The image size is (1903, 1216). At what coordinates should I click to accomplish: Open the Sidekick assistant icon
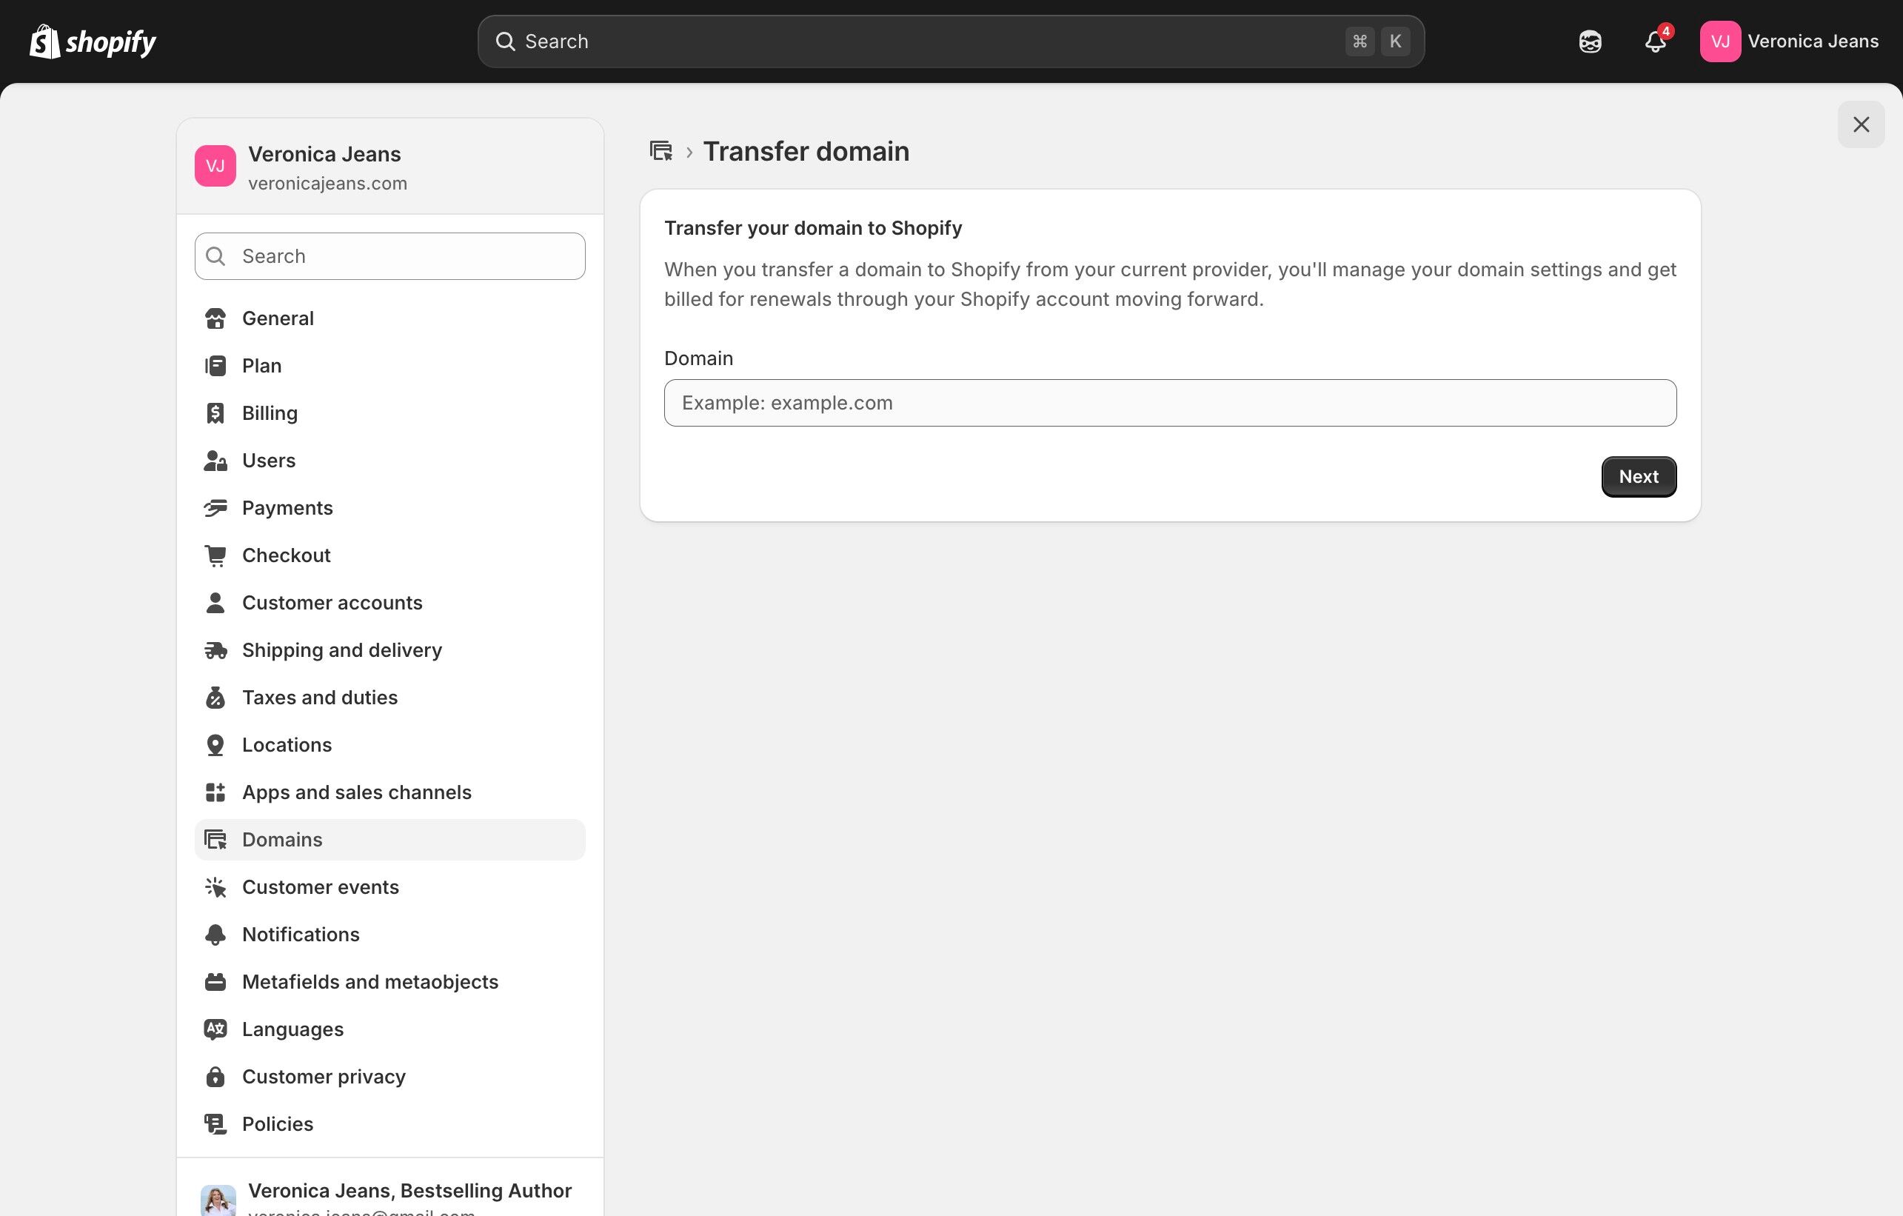click(1590, 41)
